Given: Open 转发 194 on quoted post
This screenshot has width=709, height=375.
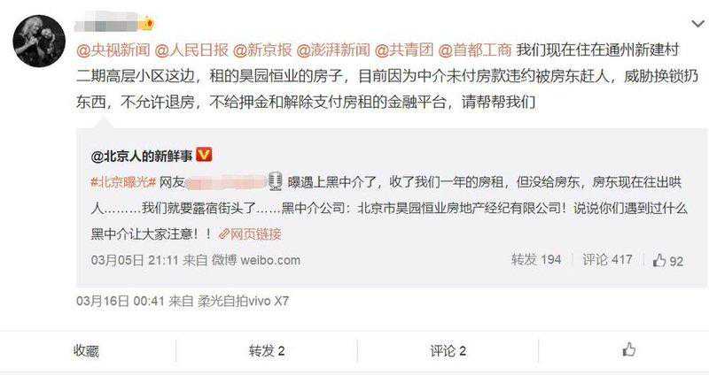Looking at the screenshot, I should point(536,259).
